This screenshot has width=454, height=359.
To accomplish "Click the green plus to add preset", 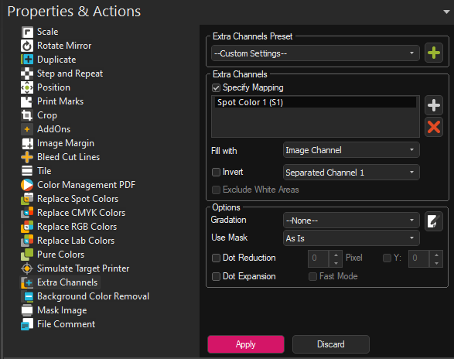I will pyautogui.click(x=433, y=53).
